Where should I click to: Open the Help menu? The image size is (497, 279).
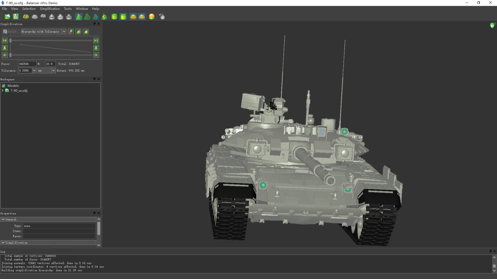[96, 9]
